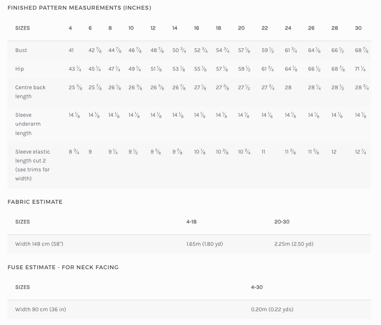Click the Centre back length row label

tap(30, 92)
